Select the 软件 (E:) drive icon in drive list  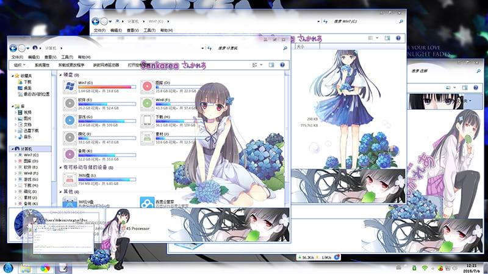click(x=70, y=104)
